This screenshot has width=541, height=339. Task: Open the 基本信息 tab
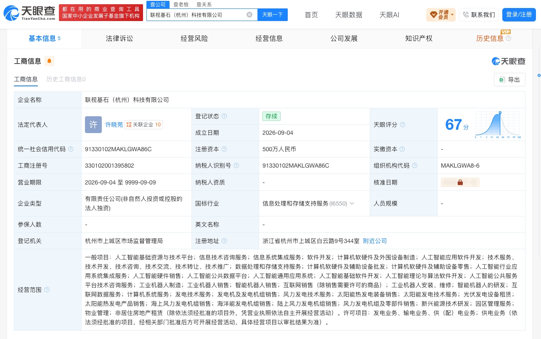(x=45, y=38)
